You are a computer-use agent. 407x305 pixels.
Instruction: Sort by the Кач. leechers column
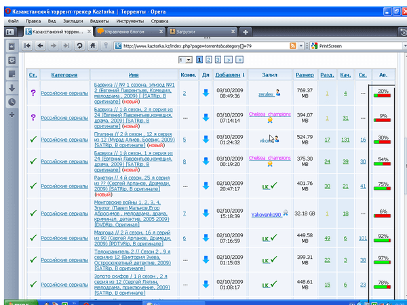point(345,75)
